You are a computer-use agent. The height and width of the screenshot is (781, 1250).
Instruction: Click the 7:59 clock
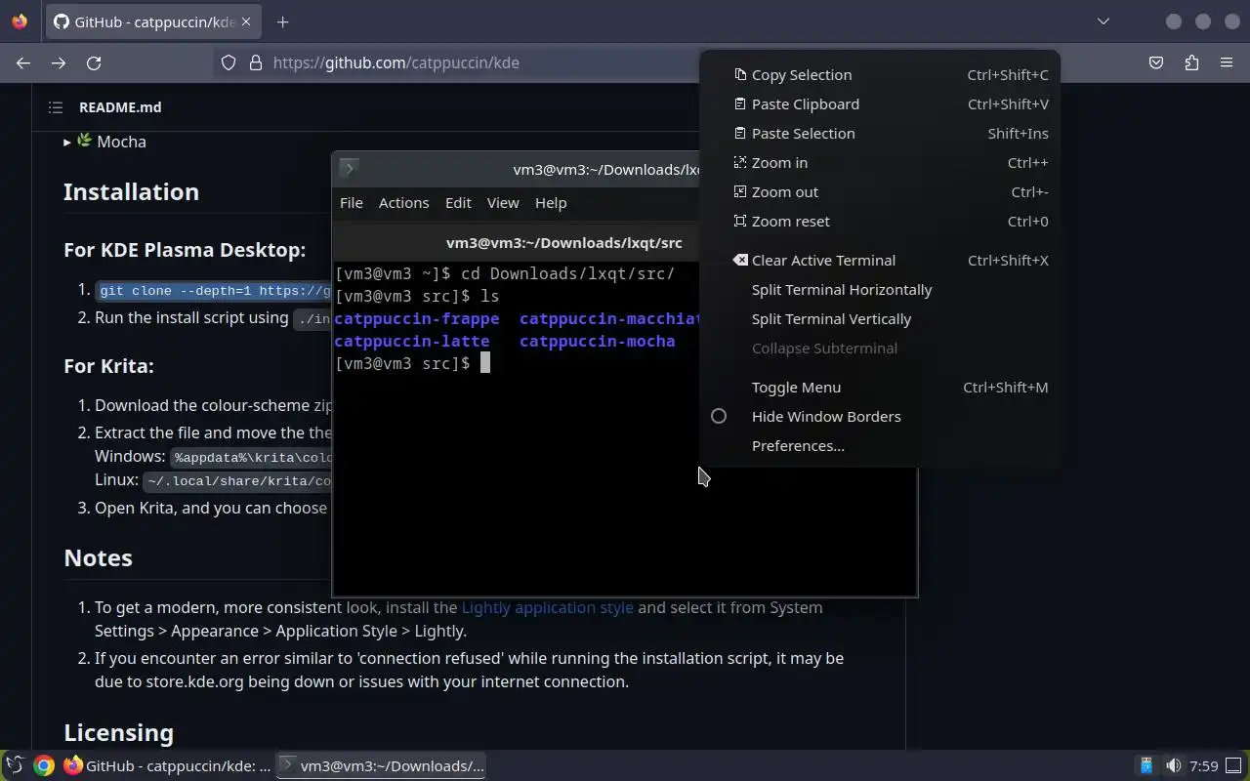(x=1204, y=765)
